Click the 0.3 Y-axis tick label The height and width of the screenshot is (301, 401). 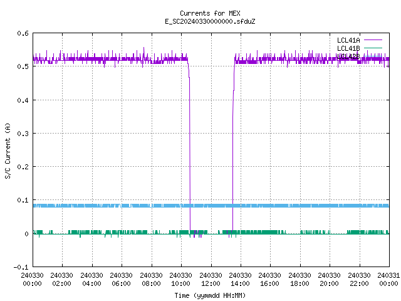(23, 134)
